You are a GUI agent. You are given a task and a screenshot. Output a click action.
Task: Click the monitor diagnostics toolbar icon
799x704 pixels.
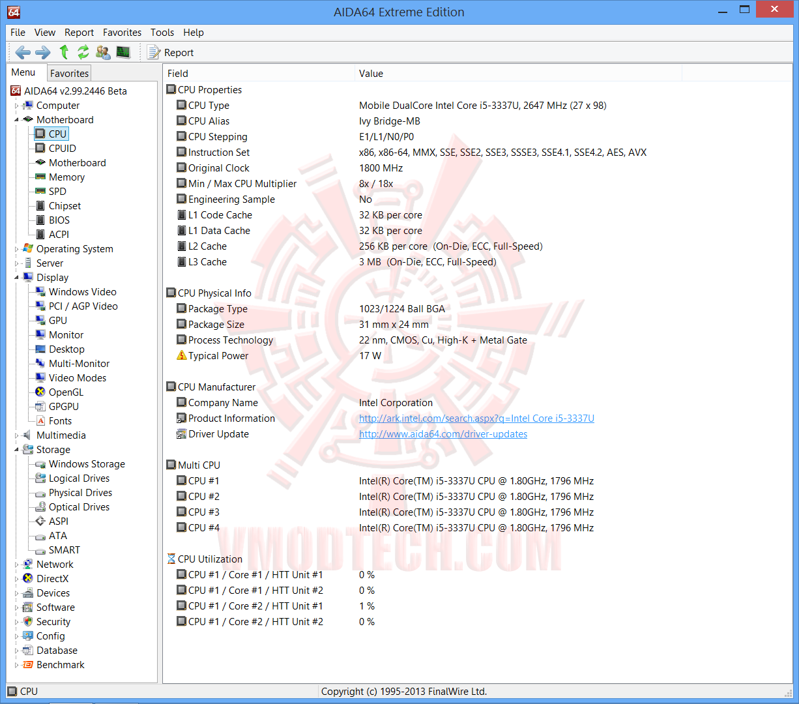click(123, 52)
